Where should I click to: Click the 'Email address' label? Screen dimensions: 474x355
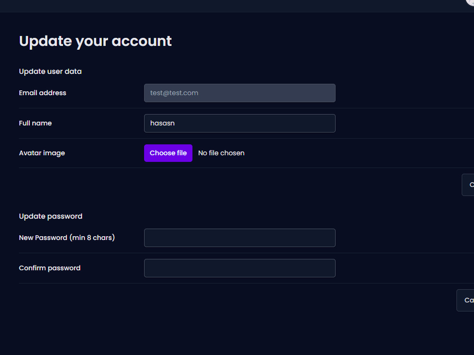[43, 93]
